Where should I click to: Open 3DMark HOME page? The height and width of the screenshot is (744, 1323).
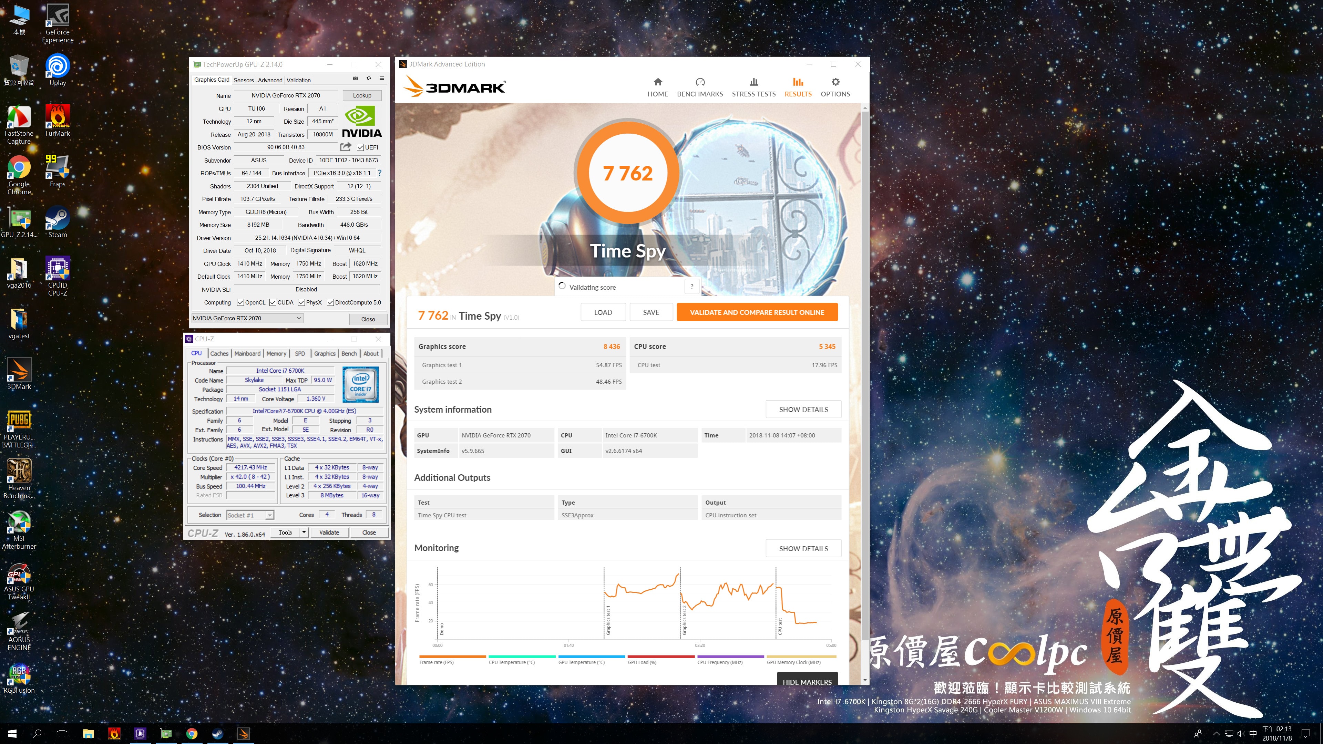coord(657,87)
